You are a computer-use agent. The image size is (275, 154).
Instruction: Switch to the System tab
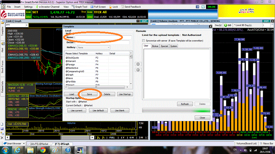[x=173, y=46]
